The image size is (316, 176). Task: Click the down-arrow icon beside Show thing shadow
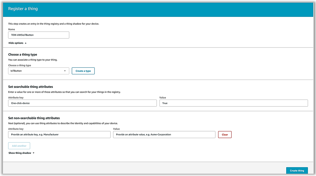coord(33,153)
